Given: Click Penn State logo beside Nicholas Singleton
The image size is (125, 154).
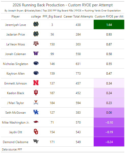Looking at the screenshot, I should pos(36,63).
